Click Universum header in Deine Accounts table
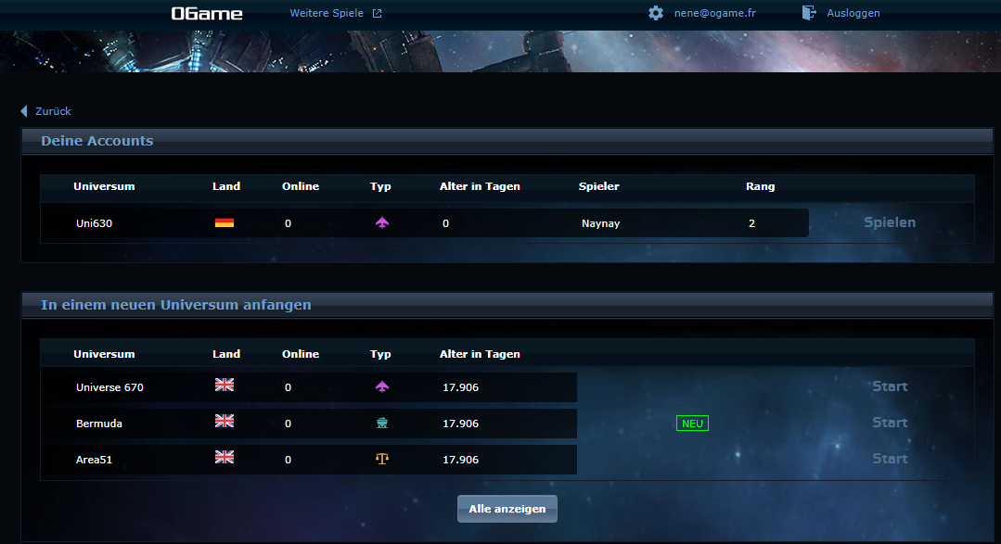The image size is (1001, 544). [x=104, y=186]
